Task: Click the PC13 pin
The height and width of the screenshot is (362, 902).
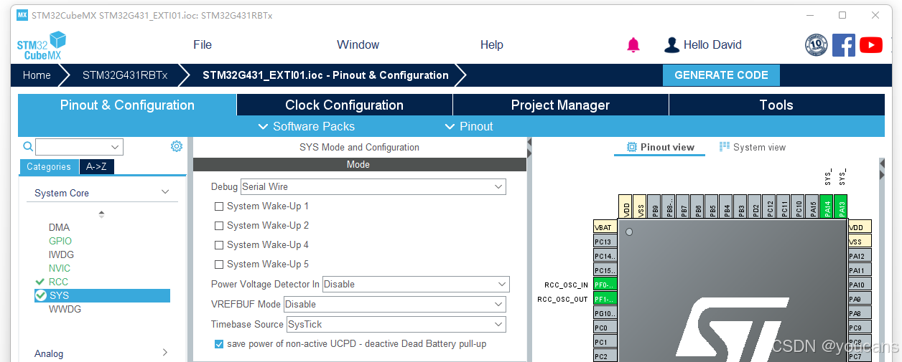Action: pyautogui.click(x=605, y=242)
